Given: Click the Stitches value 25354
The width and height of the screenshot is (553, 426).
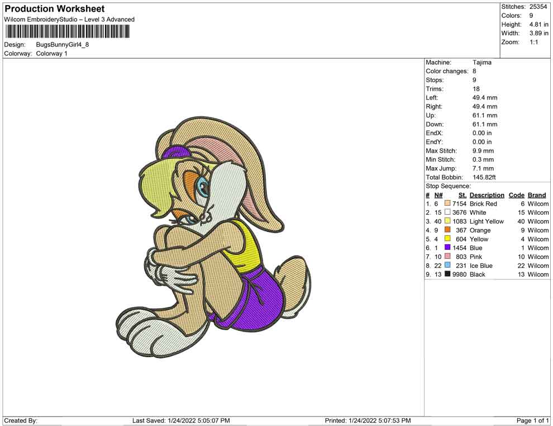Looking at the screenshot, I should pos(538,7).
